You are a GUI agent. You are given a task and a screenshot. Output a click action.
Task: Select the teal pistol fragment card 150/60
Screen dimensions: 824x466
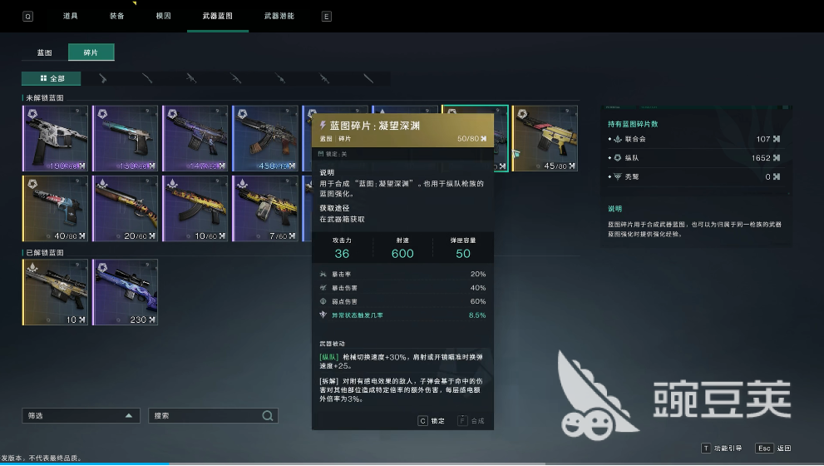(125, 138)
